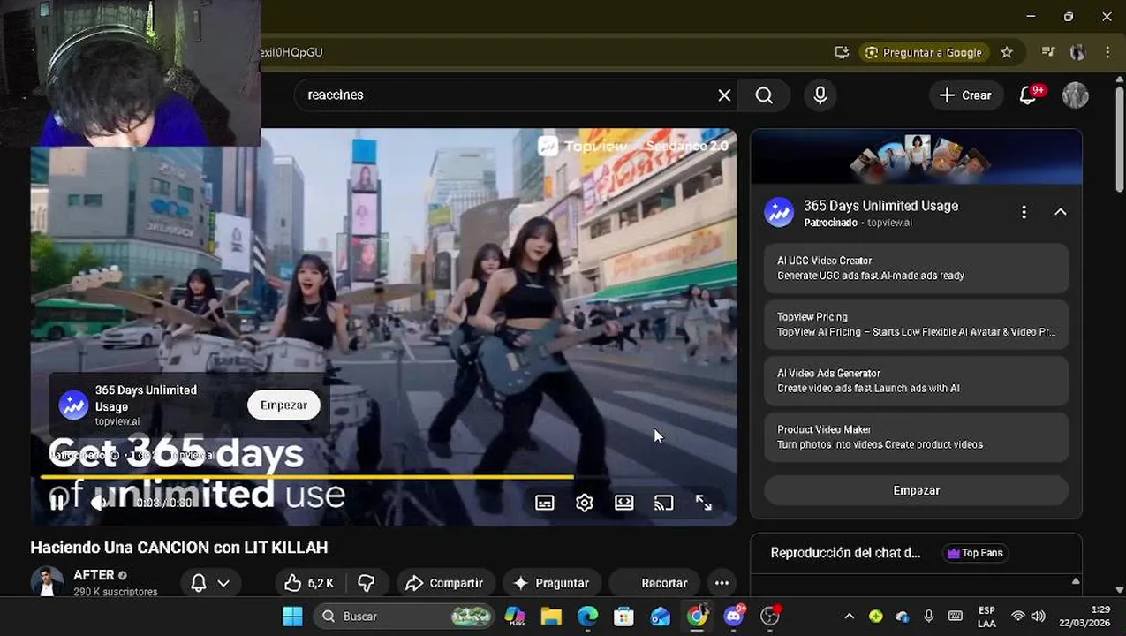Click the Compartir share button
1126x636 pixels.
click(x=444, y=583)
